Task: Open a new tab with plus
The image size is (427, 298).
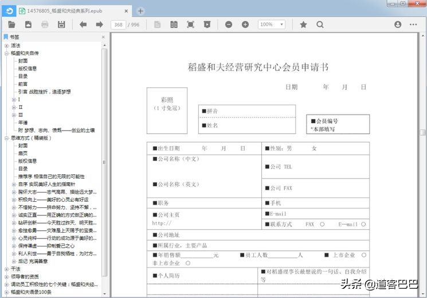Action: (140, 11)
